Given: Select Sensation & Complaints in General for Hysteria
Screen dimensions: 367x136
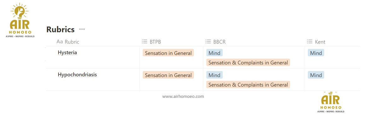Looking at the screenshot, I should [248, 62].
